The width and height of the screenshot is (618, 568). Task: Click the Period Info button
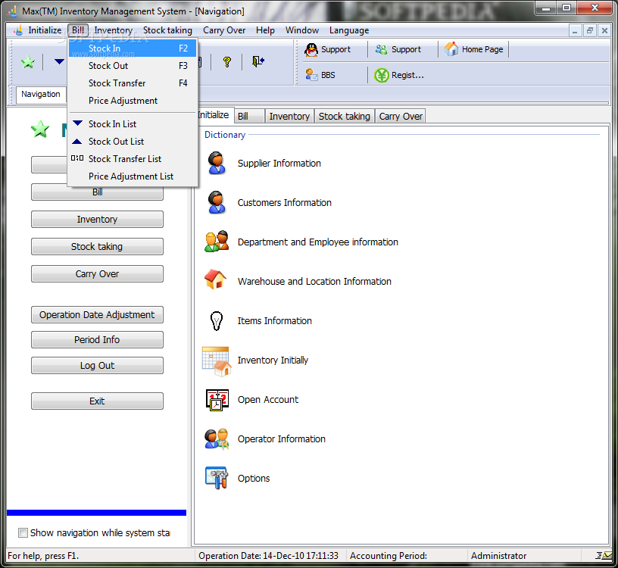[x=97, y=339]
